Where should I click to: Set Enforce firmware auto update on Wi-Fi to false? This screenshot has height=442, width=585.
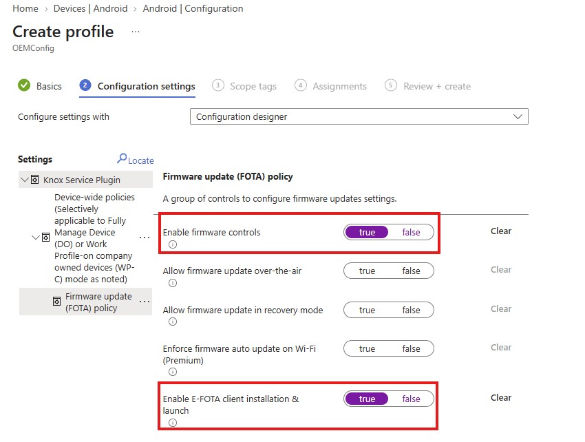click(x=411, y=348)
